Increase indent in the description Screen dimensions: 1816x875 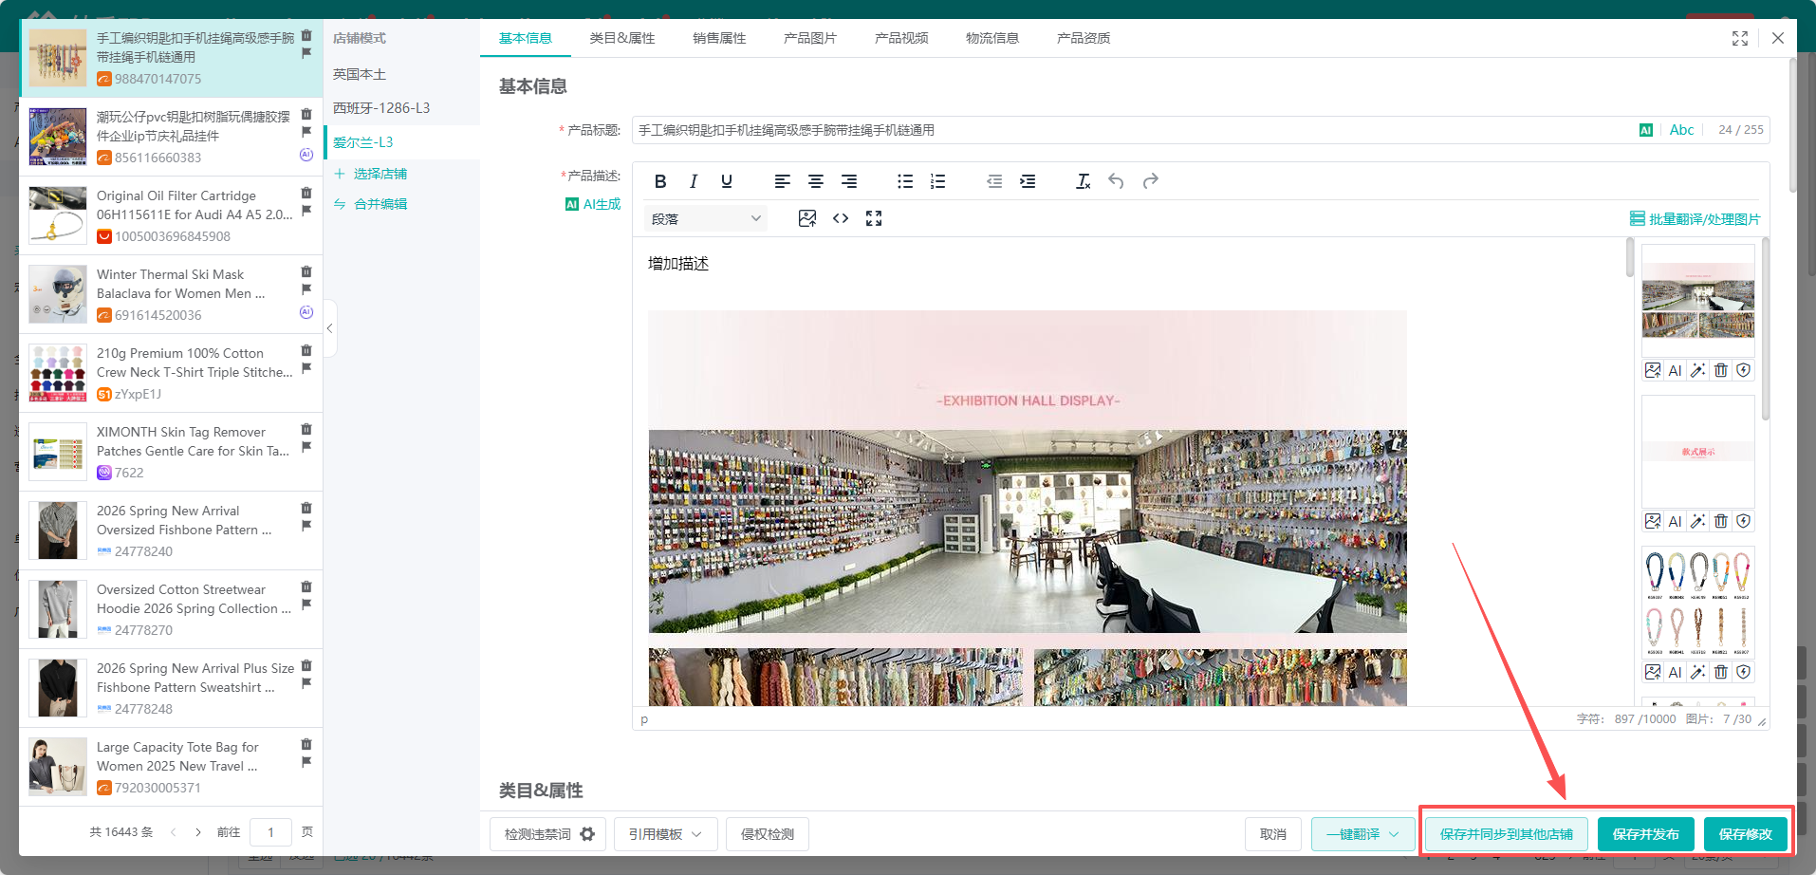coord(1028,181)
